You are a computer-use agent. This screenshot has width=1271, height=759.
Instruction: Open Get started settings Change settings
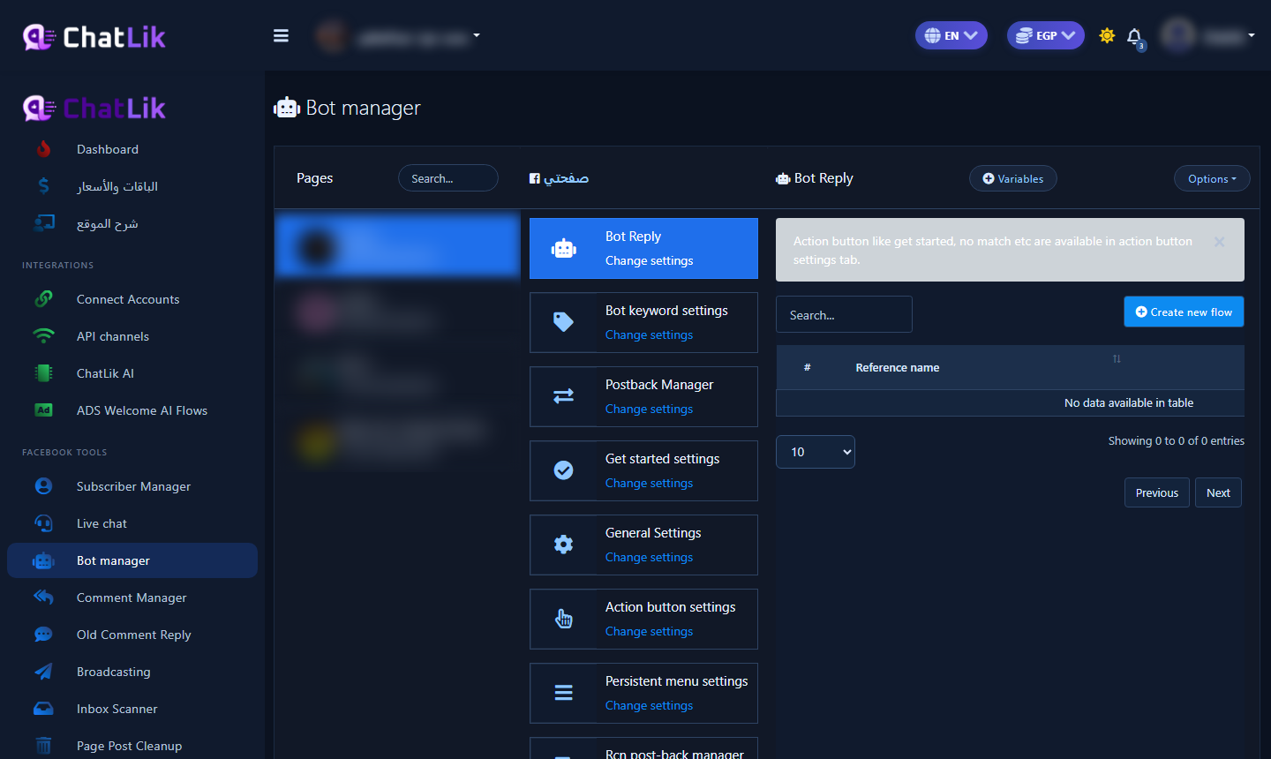tap(649, 484)
